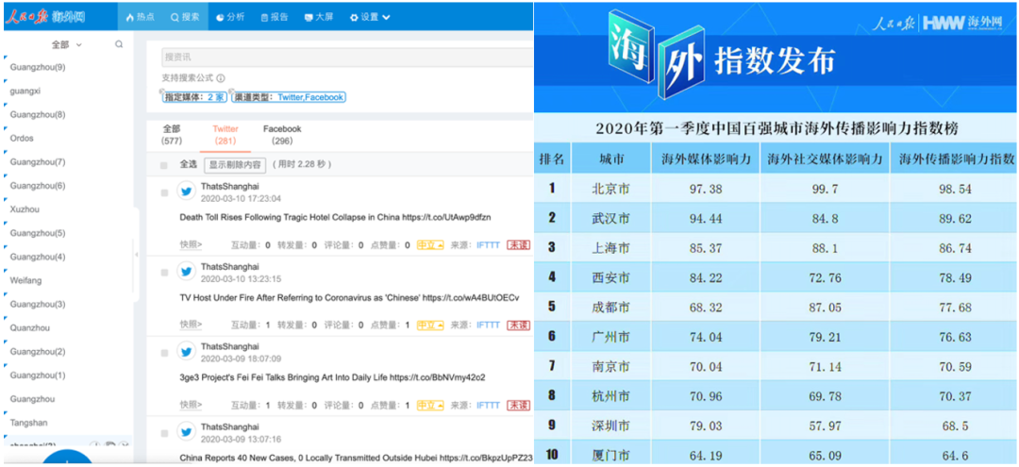Open the tweet Death Toll Rises Following Tragic Hotel Collapse
The width and height of the screenshot is (1019, 467).
335,218
